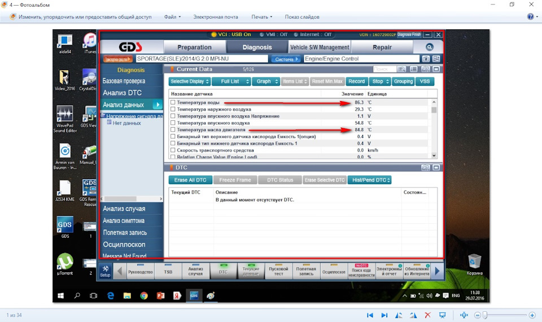Open the Корзина recycle bin icon

pyautogui.click(x=474, y=265)
